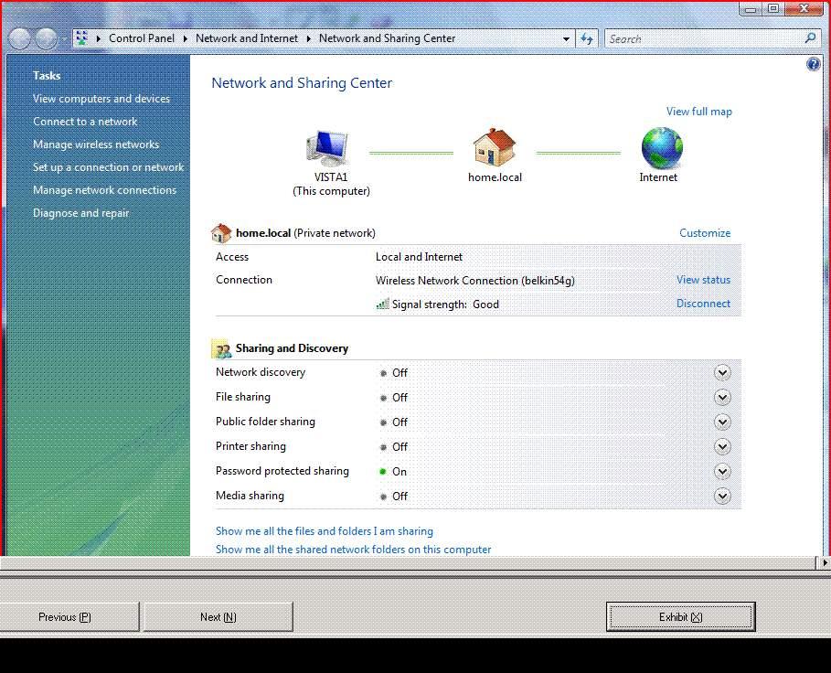This screenshot has height=673, width=831.
Task: Open View computers and devices task
Action: pyautogui.click(x=101, y=99)
